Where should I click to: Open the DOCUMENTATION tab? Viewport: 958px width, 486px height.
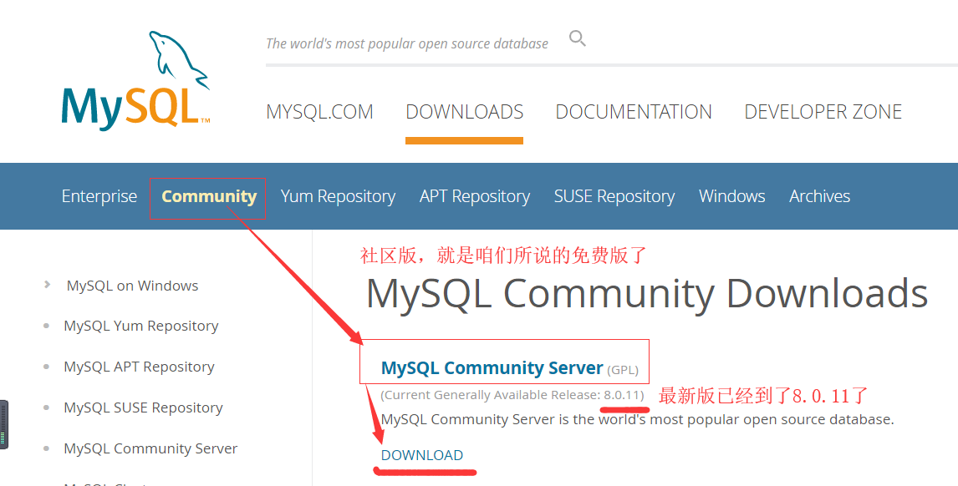(634, 112)
